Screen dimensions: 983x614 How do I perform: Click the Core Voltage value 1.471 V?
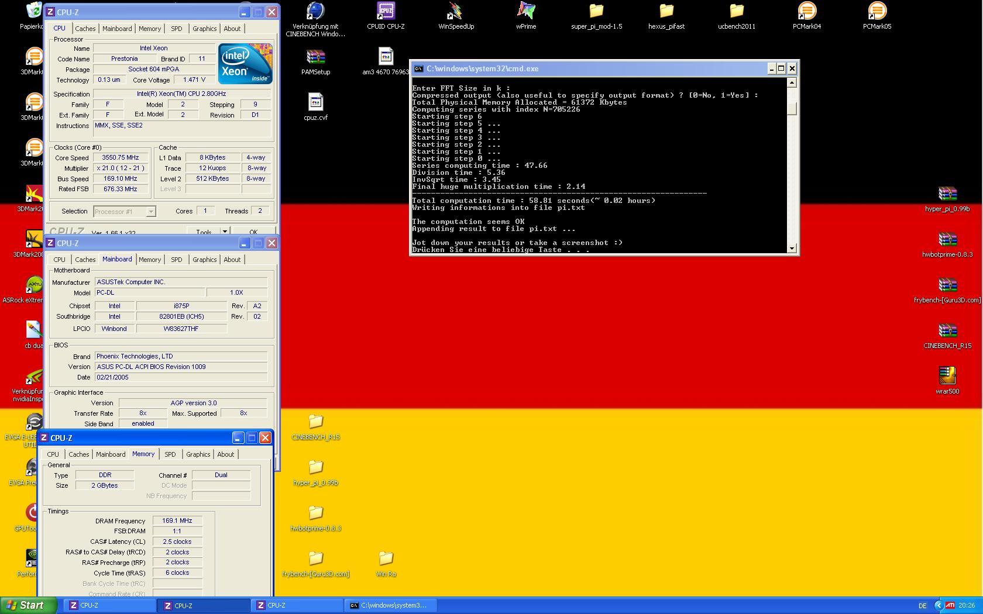(x=194, y=80)
